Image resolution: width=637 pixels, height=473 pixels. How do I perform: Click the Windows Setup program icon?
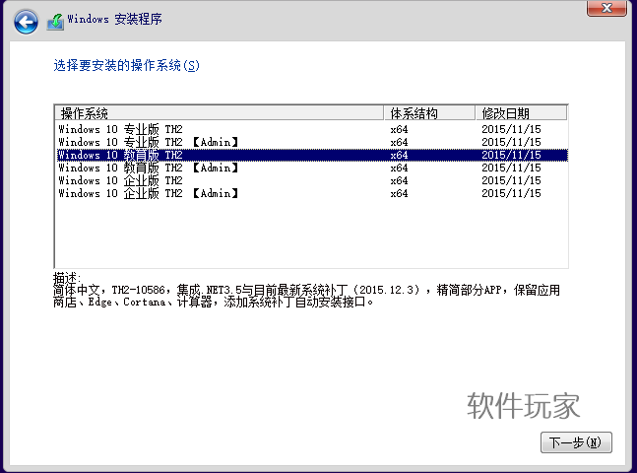coord(55,22)
